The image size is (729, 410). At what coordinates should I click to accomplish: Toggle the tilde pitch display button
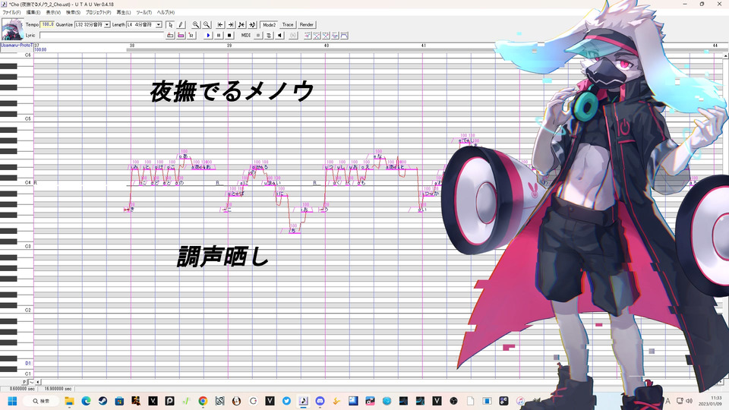(x=31, y=382)
